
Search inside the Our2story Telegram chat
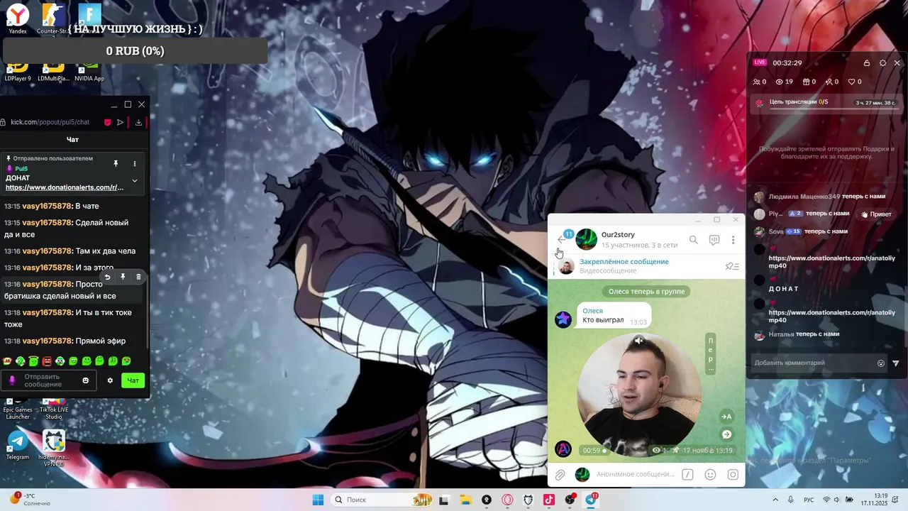pyautogui.click(x=693, y=240)
